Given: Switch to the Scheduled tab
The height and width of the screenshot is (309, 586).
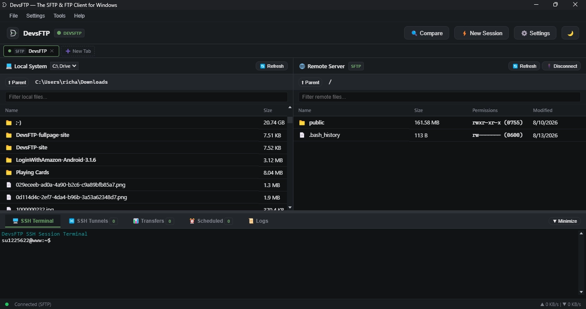Looking at the screenshot, I should tap(210, 221).
